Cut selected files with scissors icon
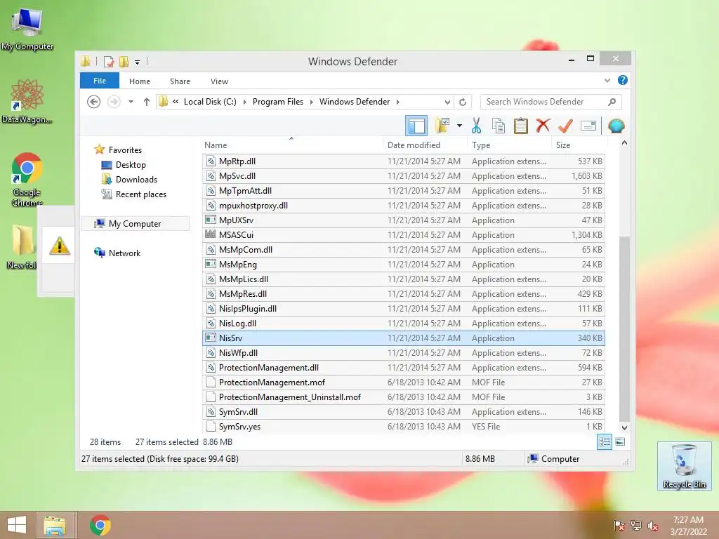The height and width of the screenshot is (539, 719). click(477, 126)
